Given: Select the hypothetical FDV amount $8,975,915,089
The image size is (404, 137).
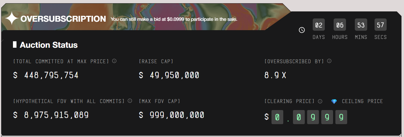Looking at the screenshot, I should 51,115.
